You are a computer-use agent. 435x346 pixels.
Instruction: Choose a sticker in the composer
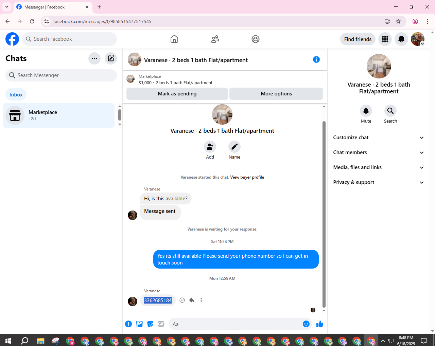click(150, 324)
